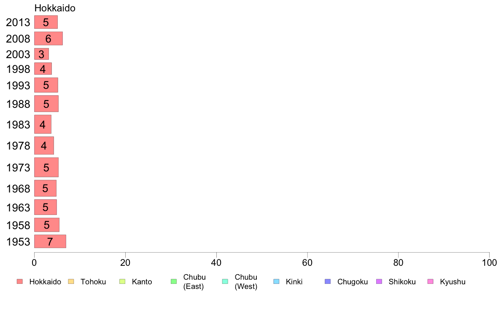Select the Shikoku purple swatch

click(x=379, y=281)
